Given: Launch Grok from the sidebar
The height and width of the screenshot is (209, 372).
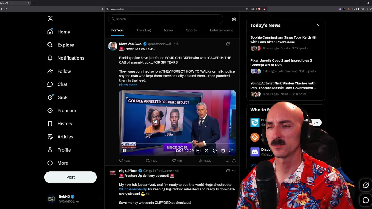Looking at the screenshot, I should click(57, 98).
